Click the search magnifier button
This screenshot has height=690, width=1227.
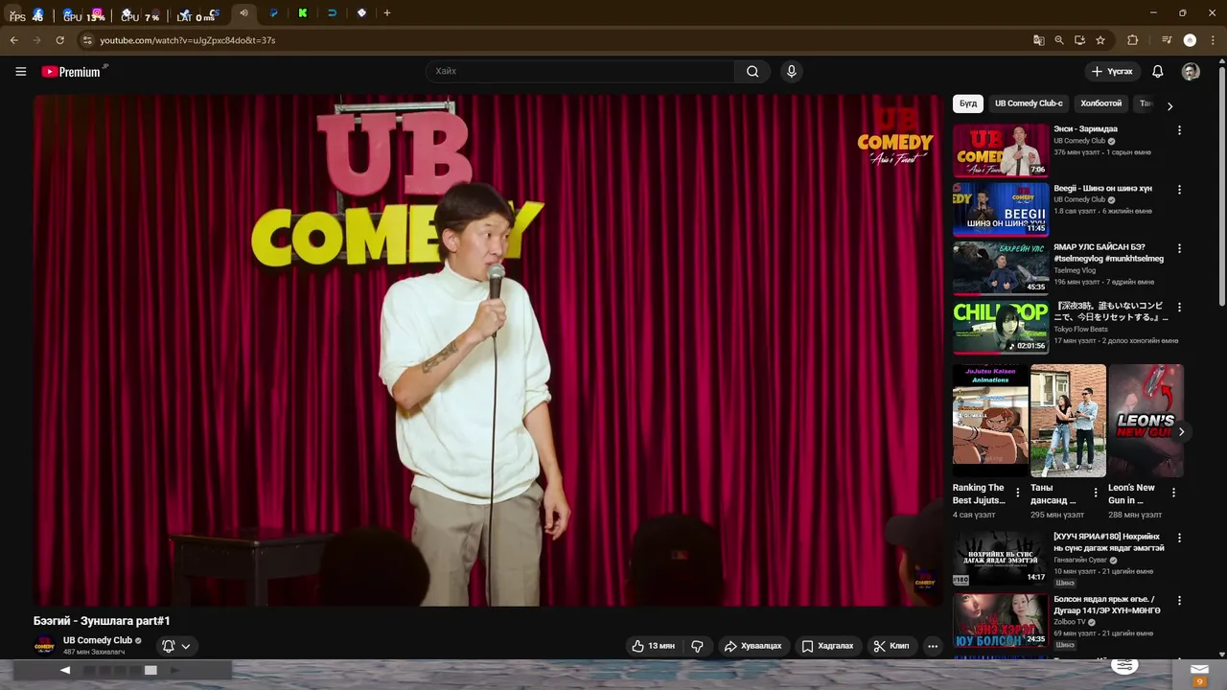[752, 71]
